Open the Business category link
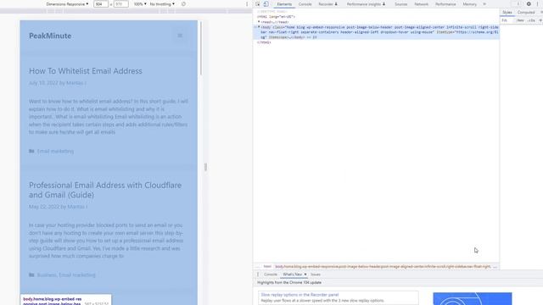The width and height of the screenshot is (543, 305). (47, 274)
